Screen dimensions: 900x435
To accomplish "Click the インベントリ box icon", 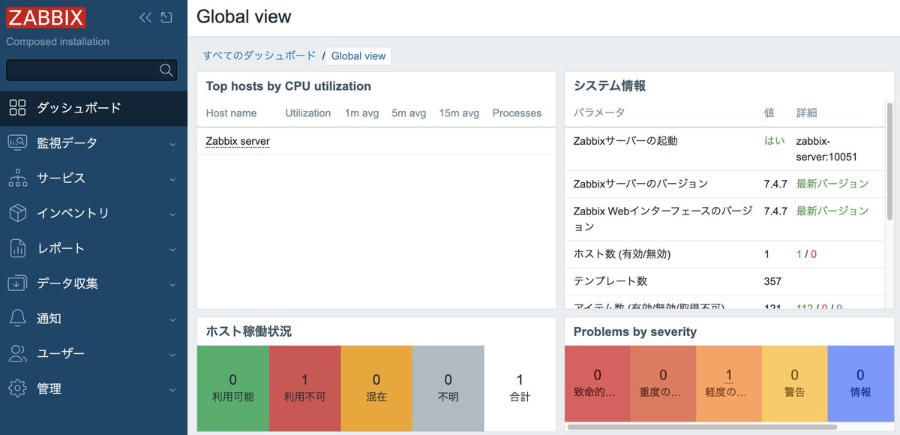I will pos(18,213).
